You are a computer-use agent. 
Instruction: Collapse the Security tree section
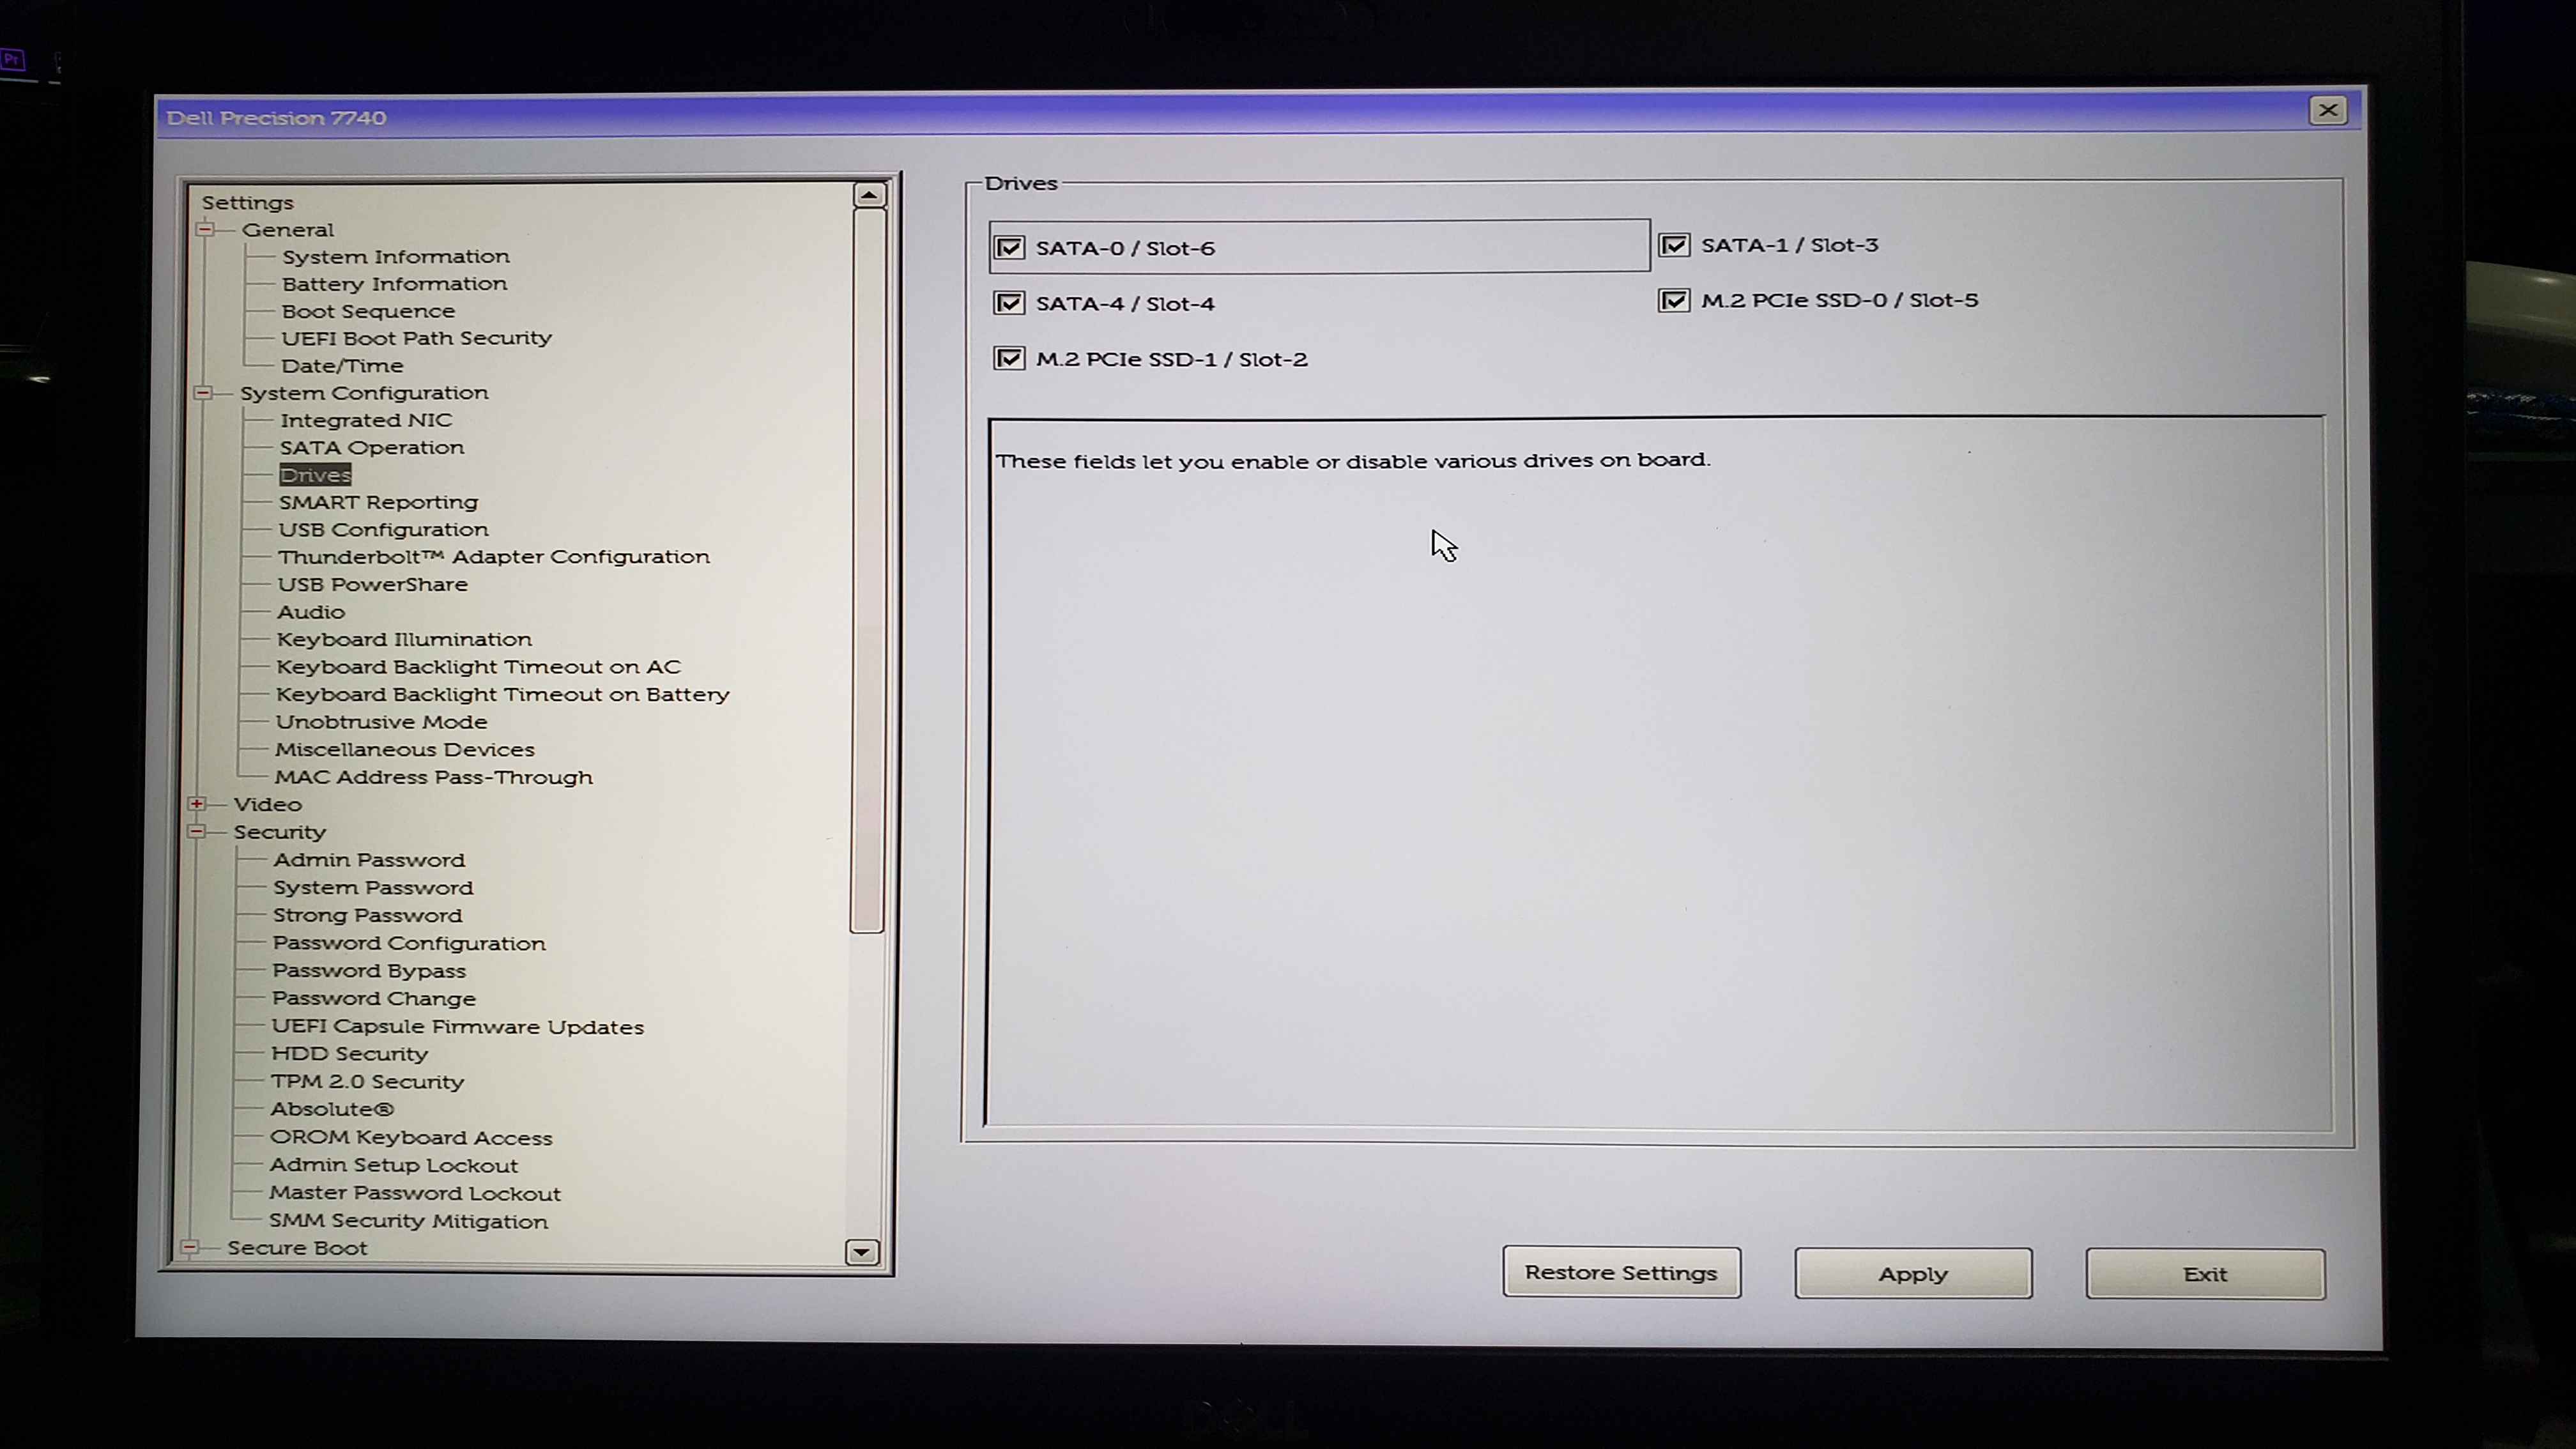tap(196, 831)
